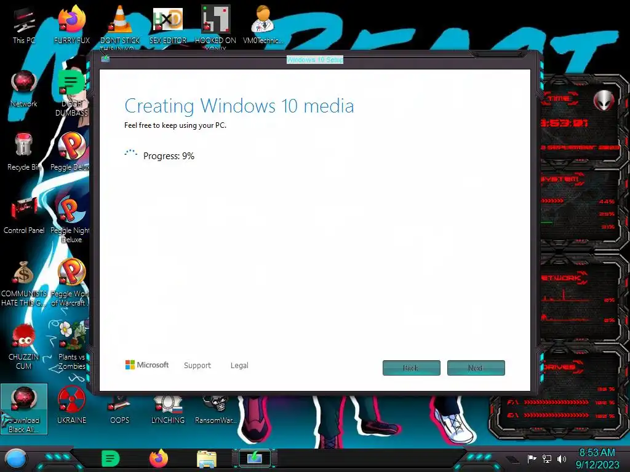
Task: Open the Legal link in Setup
Action: (239, 365)
